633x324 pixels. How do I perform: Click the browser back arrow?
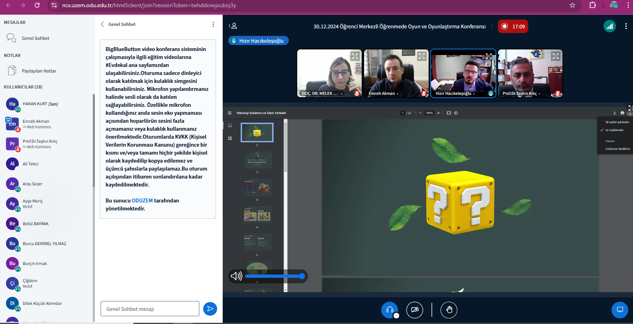coord(8,5)
